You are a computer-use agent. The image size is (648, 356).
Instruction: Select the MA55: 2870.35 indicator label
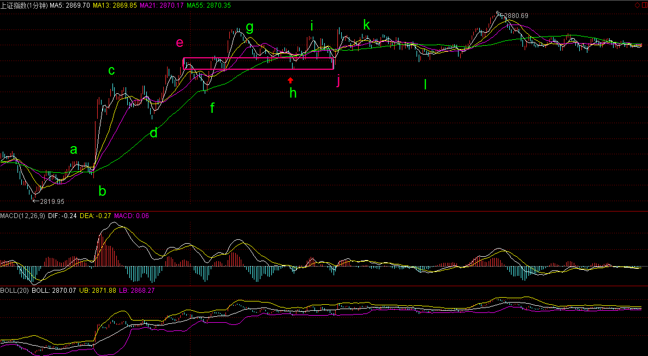[209, 5]
